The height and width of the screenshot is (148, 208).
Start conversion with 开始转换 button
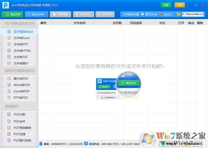pos(60,14)
